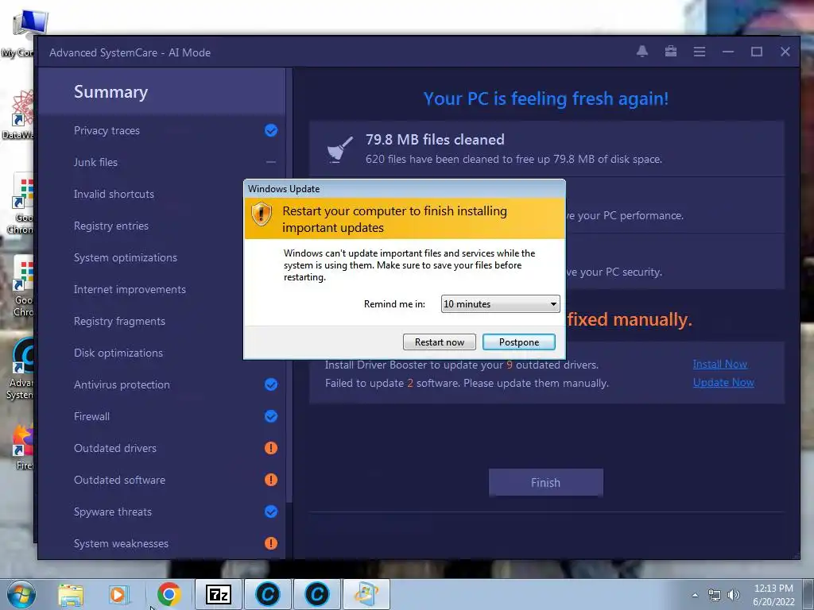The image size is (814, 610).
Task: Click the Finish button
Action: click(545, 482)
